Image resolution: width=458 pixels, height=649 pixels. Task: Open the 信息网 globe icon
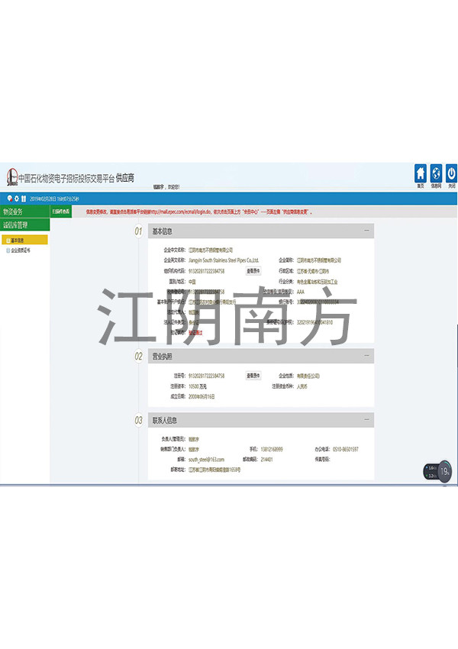coord(436,174)
